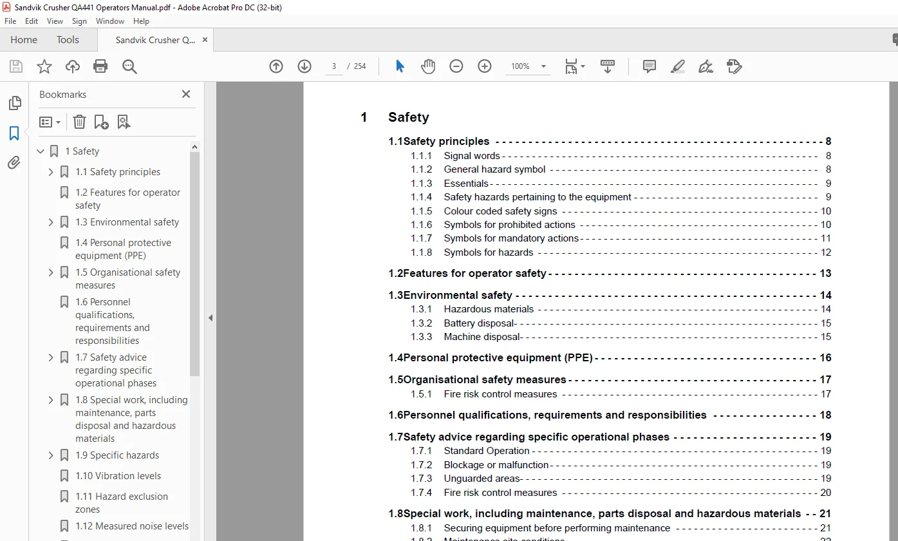Screen dimensions: 898x541
Task: Add a new bookmark icon
Action: coord(101,122)
